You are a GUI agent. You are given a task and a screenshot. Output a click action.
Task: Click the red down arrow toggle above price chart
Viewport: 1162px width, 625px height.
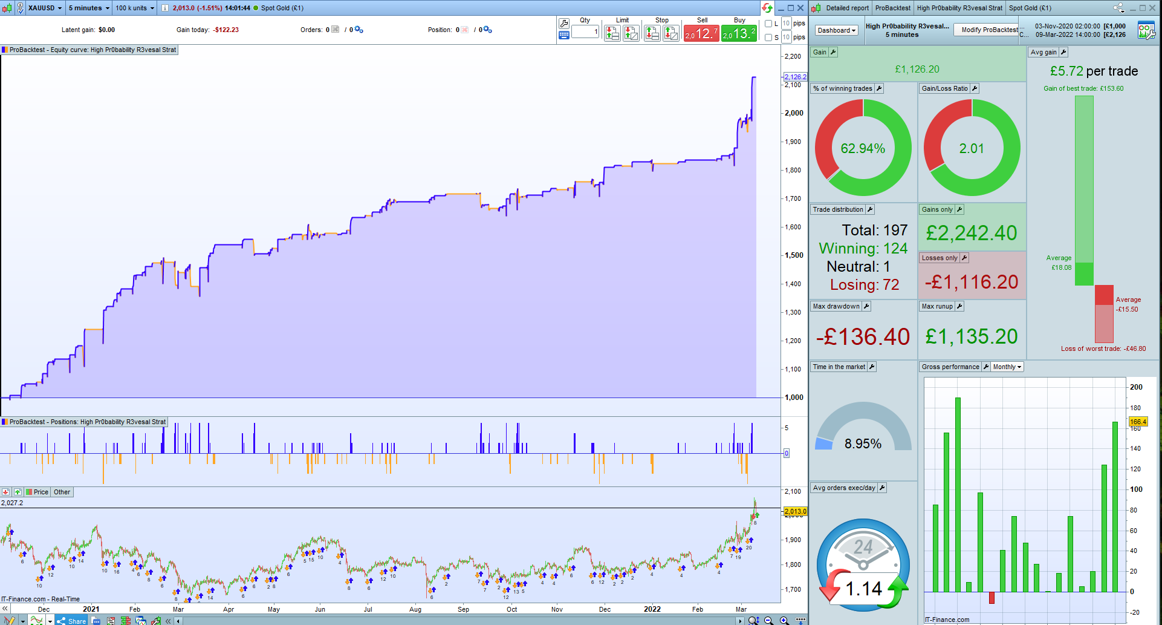6,492
